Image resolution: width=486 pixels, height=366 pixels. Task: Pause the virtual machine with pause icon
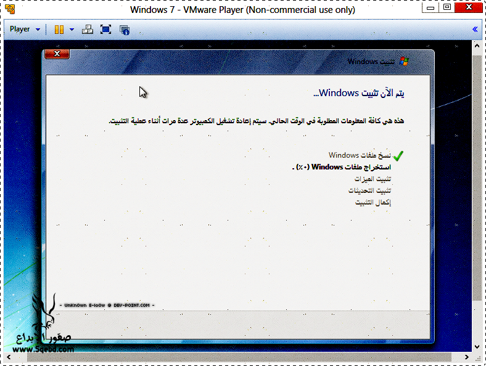point(59,30)
